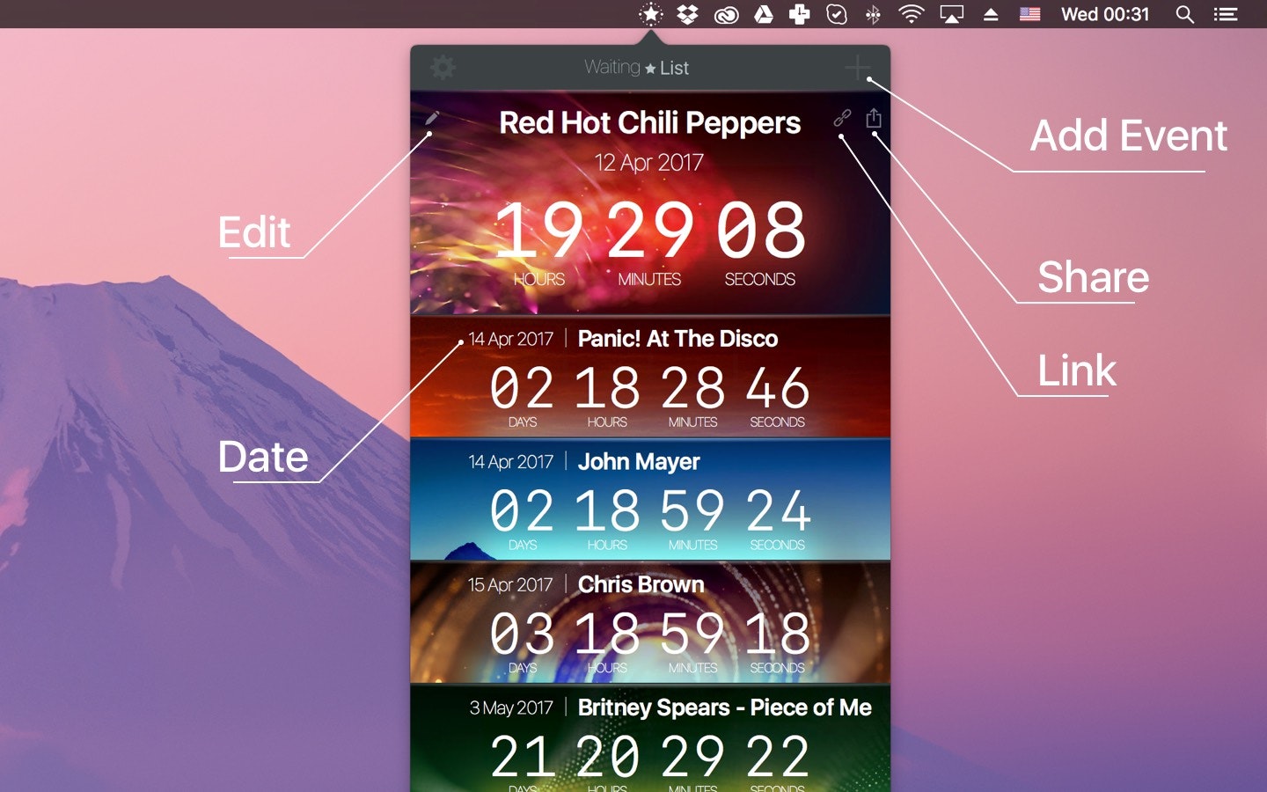Click the Red Hot Chili Peppers 19 hours value

click(538, 231)
